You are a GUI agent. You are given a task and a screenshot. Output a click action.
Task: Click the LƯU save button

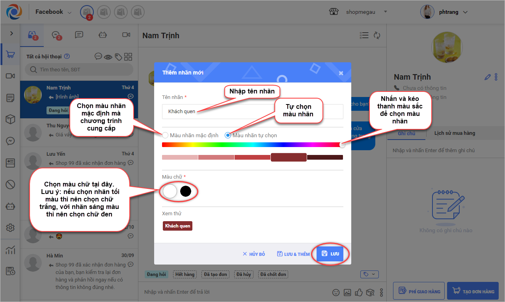click(x=330, y=254)
